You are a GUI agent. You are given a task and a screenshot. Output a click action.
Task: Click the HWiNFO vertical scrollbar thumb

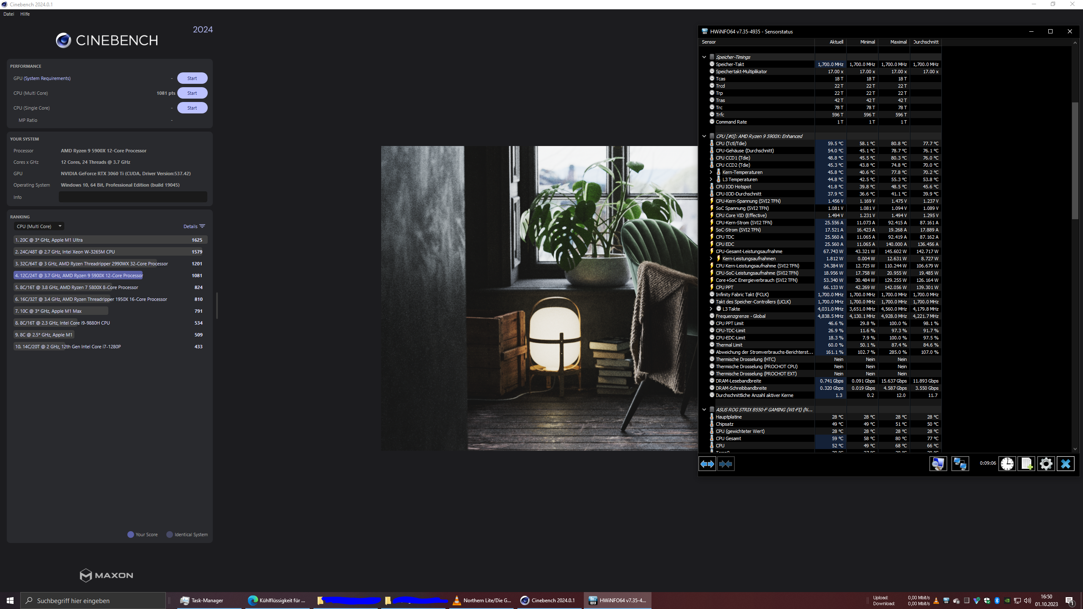[x=1075, y=161]
